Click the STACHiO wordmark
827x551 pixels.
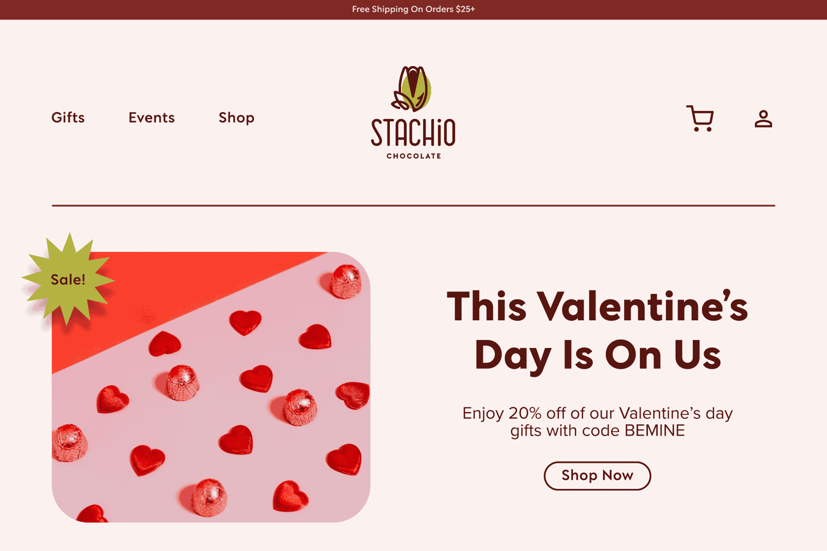413,133
